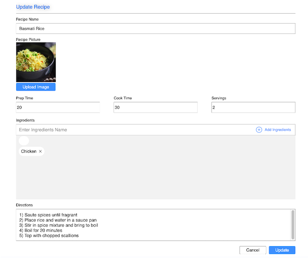Click the Servings label
The image size is (308, 258).
pyautogui.click(x=219, y=98)
